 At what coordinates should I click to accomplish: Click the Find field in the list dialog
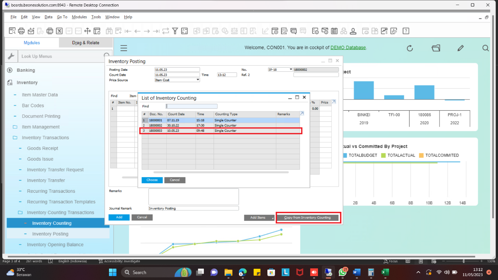click(x=191, y=106)
